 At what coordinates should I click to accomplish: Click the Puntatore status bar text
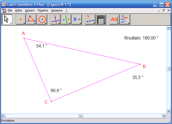[x=8, y=121]
